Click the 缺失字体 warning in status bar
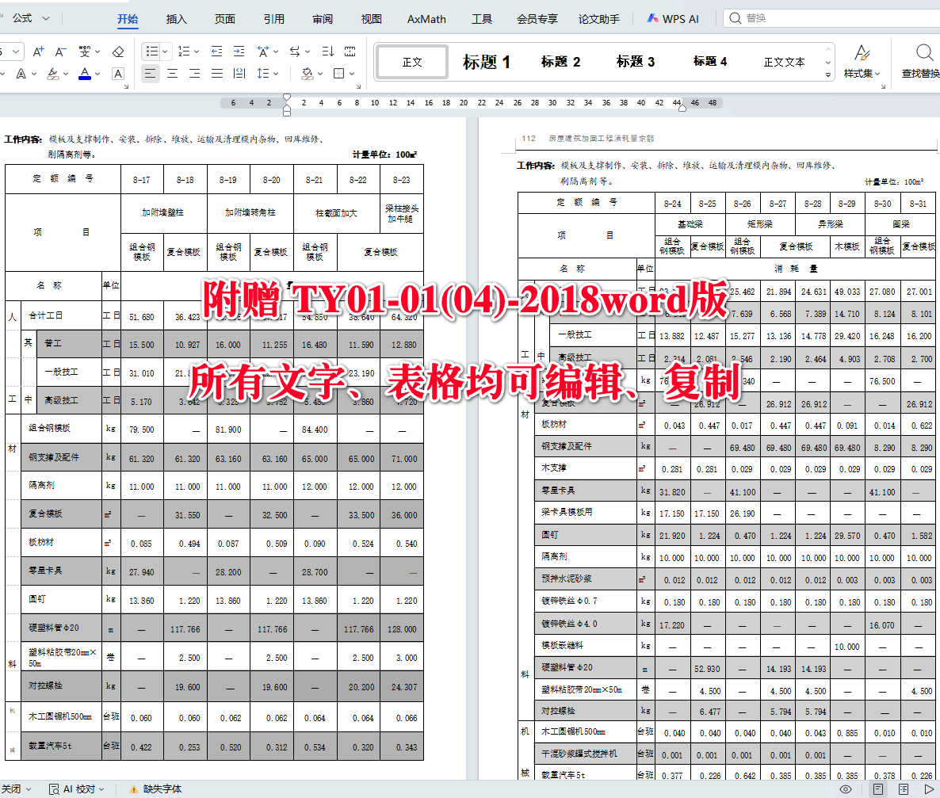The image size is (940, 798). pyautogui.click(x=155, y=789)
